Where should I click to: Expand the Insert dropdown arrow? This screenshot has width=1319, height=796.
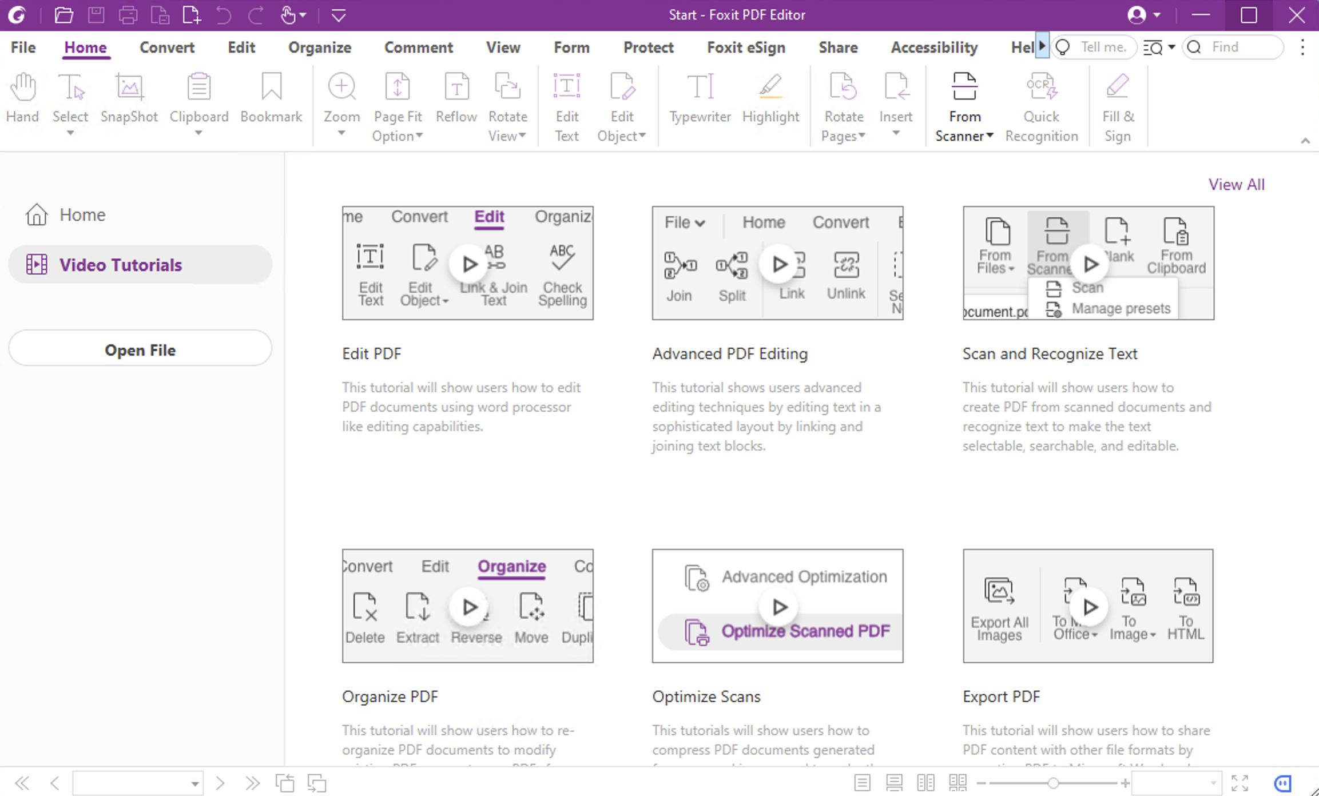click(896, 133)
